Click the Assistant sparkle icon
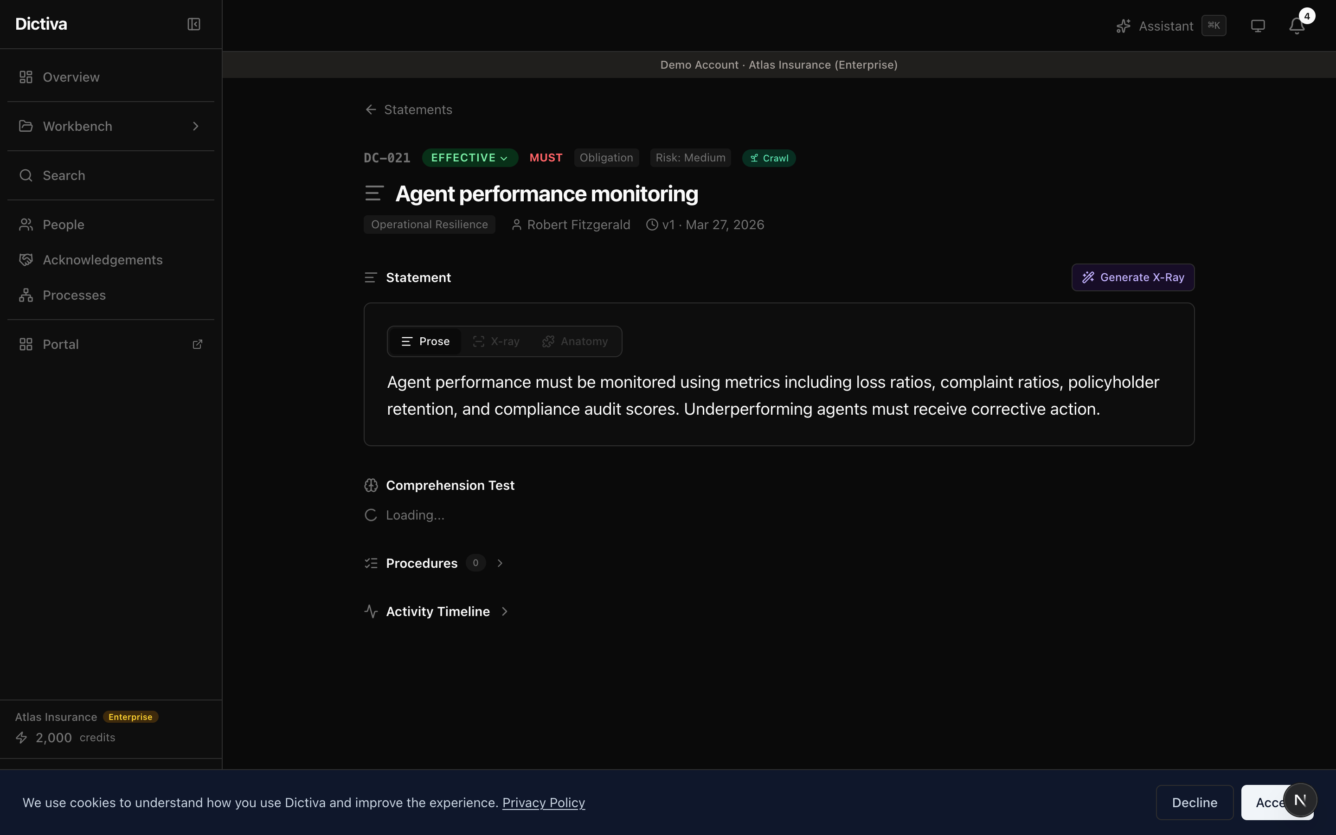Viewport: 1336px width, 835px height. (1123, 26)
